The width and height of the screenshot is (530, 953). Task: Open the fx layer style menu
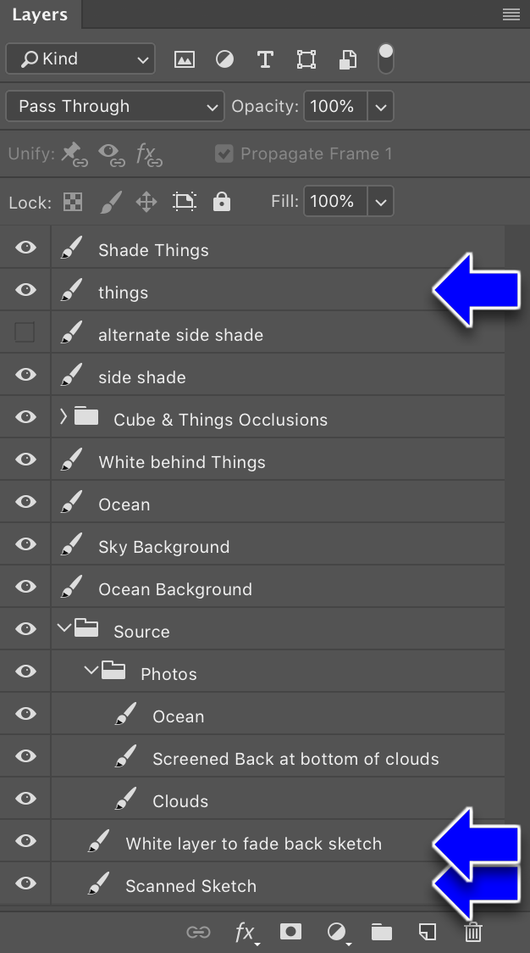click(246, 932)
